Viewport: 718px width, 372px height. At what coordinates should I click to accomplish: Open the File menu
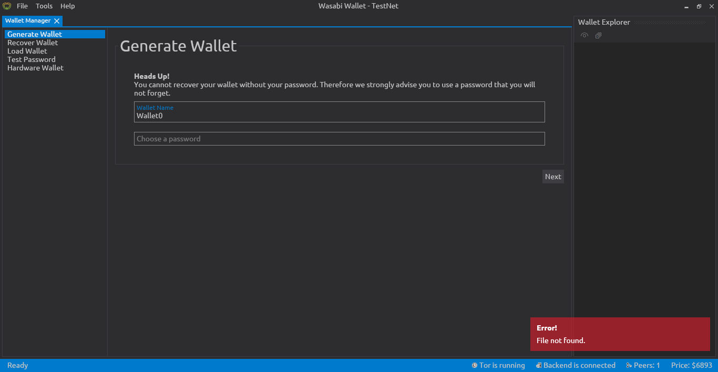22,6
